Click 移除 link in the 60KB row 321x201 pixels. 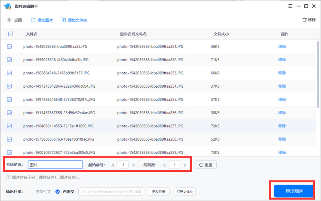(282, 73)
